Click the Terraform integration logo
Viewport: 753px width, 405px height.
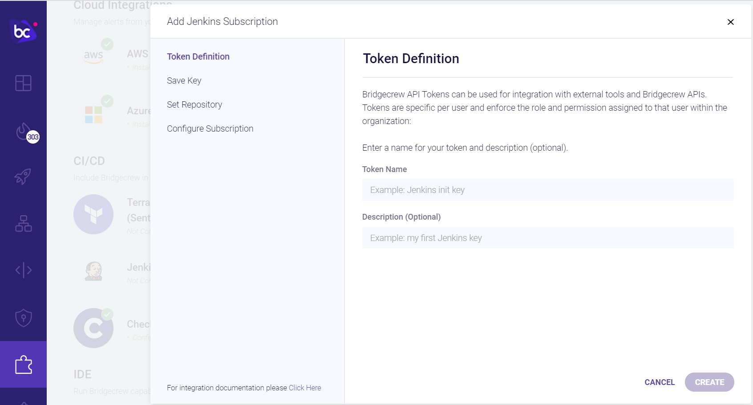[x=93, y=214]
